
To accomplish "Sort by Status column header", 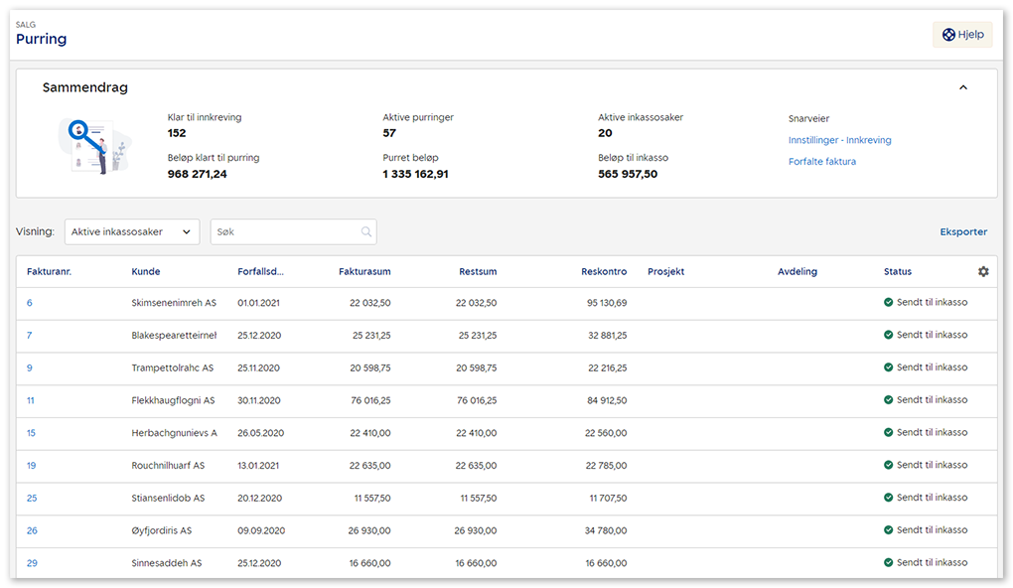I will pos(897,272).
